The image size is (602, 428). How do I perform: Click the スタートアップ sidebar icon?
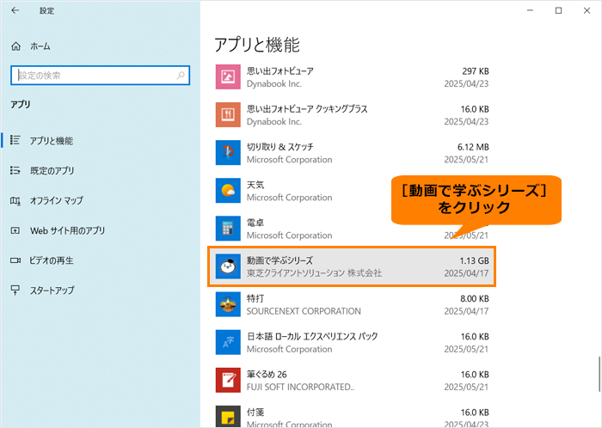tap(15, 290)
